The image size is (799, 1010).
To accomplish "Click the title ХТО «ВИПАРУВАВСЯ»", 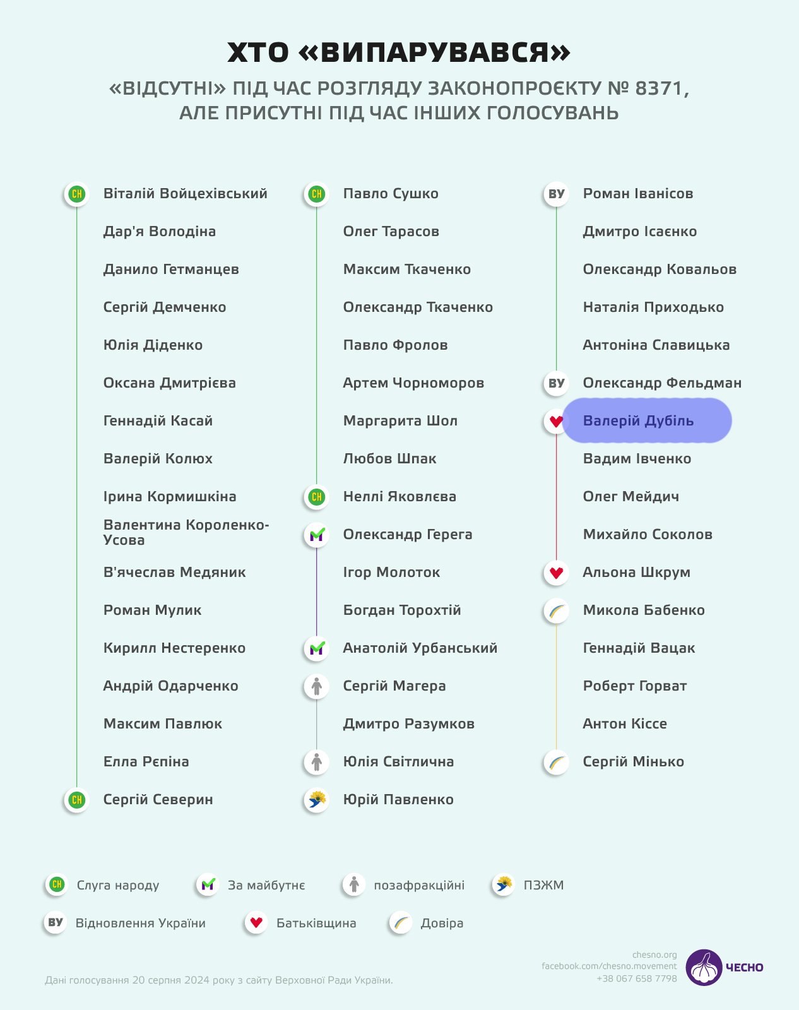I will (x=399, y=53).
